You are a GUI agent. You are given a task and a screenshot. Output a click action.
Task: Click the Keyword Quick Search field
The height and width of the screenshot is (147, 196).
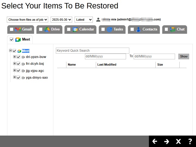(92, 51)
